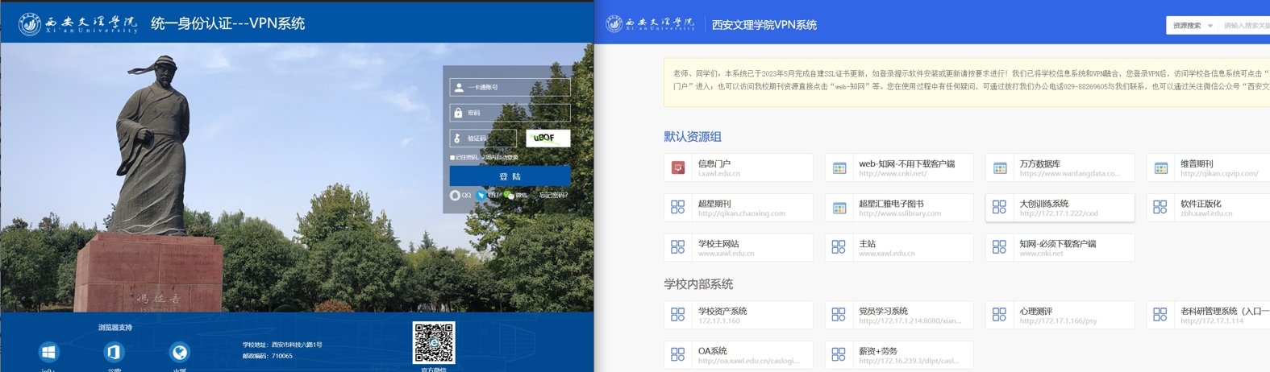1270x372 pixels.
Task: Refresh the captcha verification code image
Action: click(x=548, y=138)
